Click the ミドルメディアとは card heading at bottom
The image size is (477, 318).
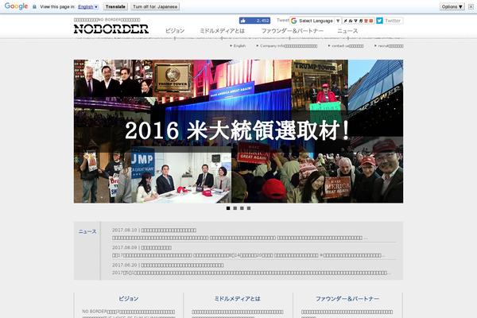pos(237,299)
